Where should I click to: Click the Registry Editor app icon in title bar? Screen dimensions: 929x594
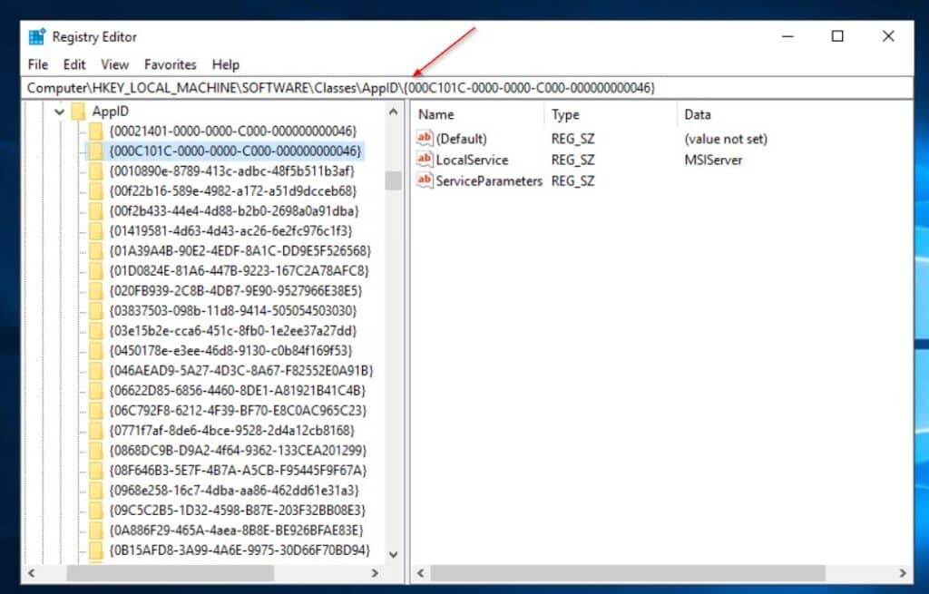(x=36, y=36)
